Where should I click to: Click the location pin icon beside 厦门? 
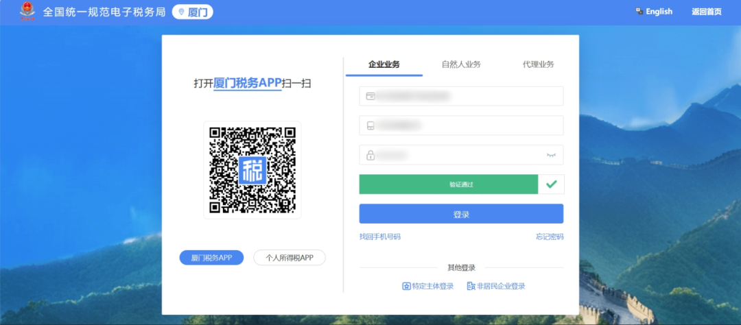pyautogui.click(x=181, y=12)
